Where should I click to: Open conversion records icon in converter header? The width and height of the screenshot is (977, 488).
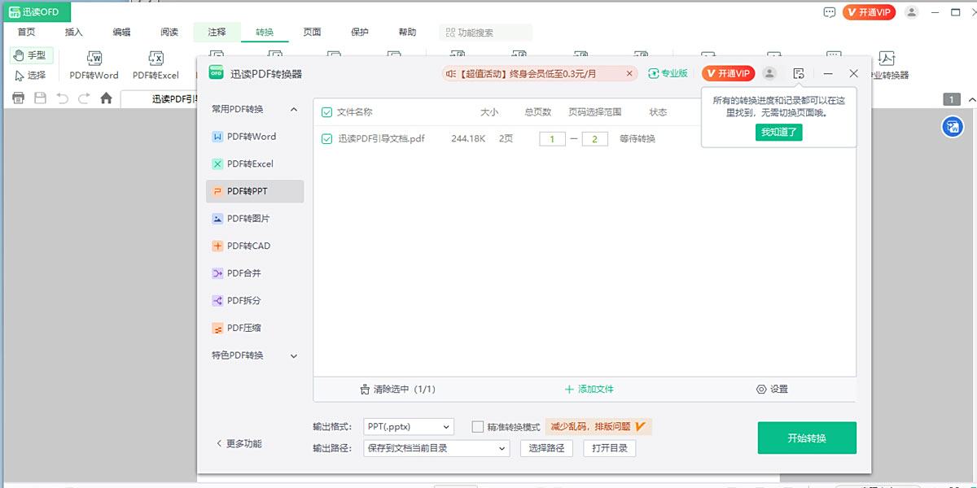tap(799, 73)
